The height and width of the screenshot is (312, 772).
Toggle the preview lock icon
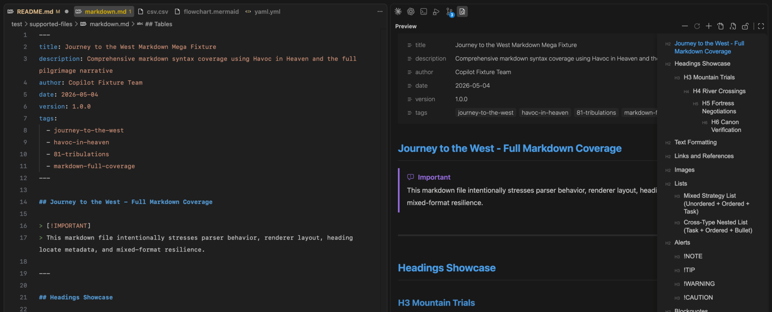[x=745, y=26]
